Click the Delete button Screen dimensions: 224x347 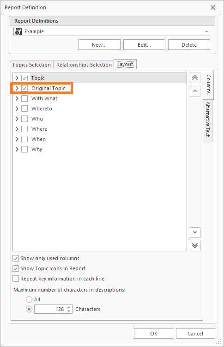click(189, 45)
